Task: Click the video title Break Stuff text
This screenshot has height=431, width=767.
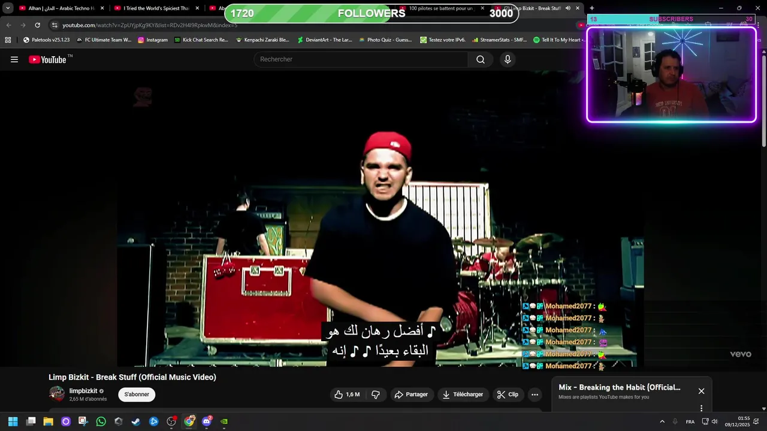Action: click(132, 377)
